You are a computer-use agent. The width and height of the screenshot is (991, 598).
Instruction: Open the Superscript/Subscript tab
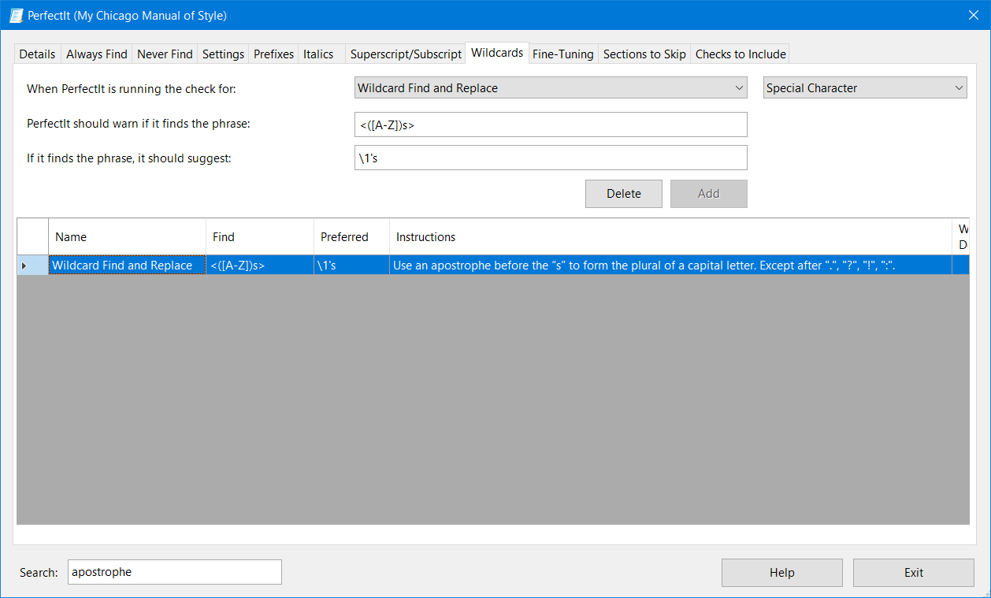pyautogui.click(x=406, y=54)
